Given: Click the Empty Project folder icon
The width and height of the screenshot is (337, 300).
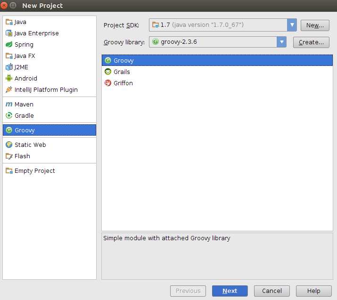Looking at the screenshot, I should pos(9,171).
